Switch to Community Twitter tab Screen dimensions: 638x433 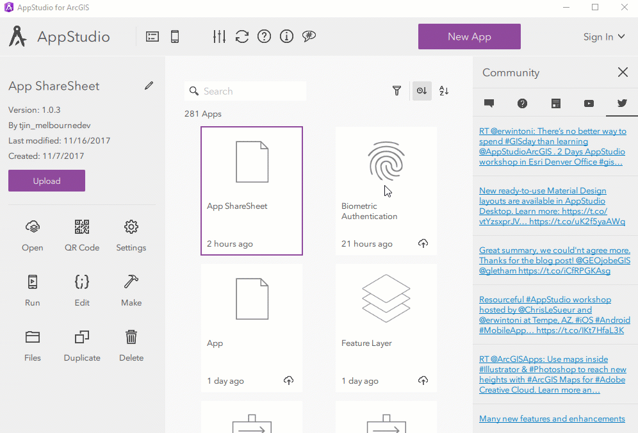622,103
